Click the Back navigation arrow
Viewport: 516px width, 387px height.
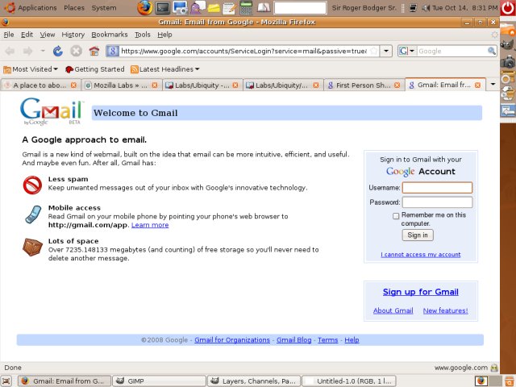click(x=10, y=51)
